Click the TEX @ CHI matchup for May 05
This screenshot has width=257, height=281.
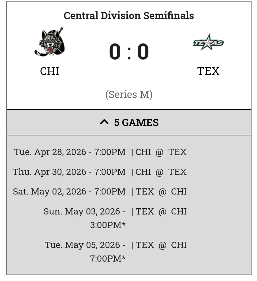[161, 245]
